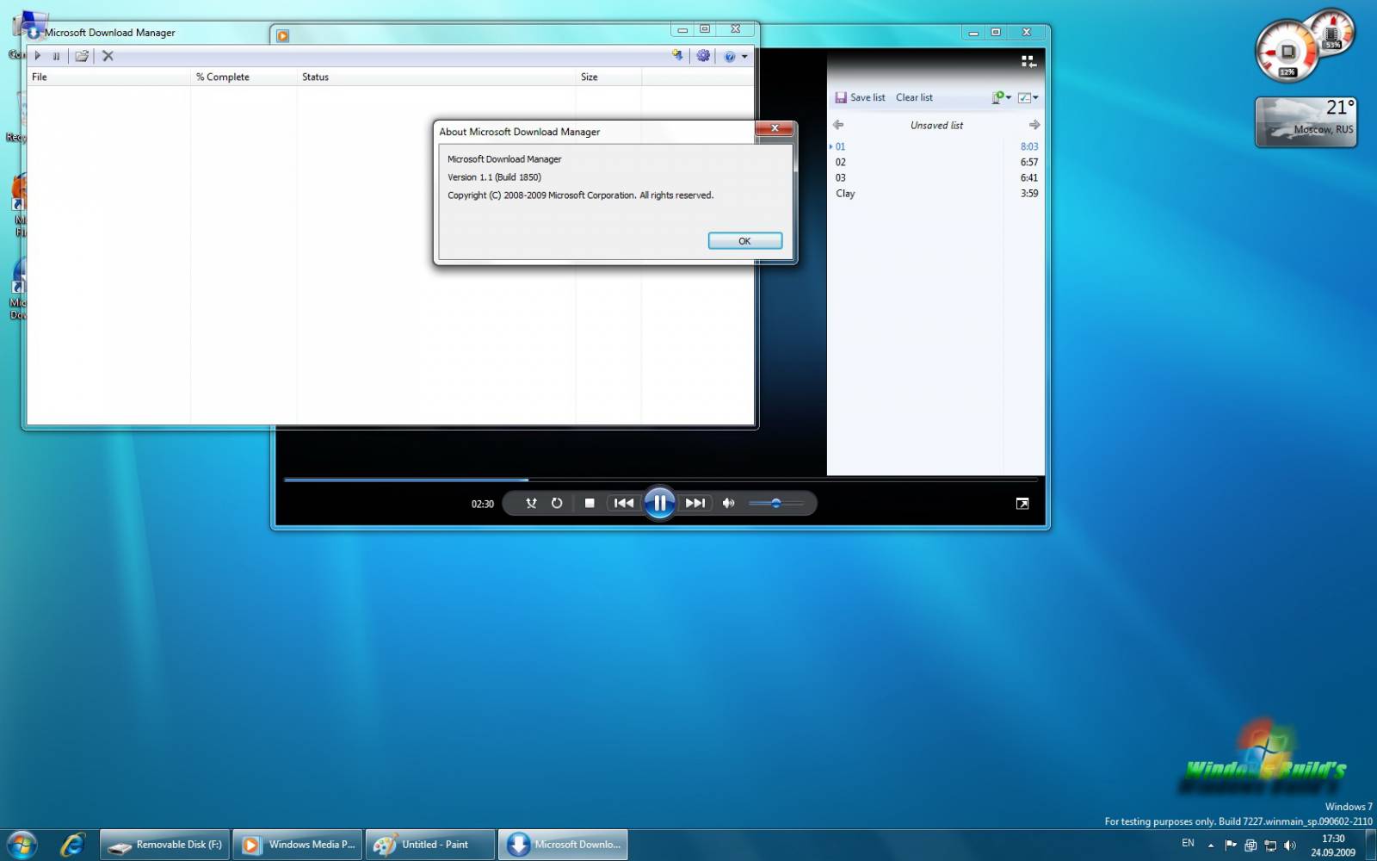Switch to Library icon in Media Player

[x=1028, y=61]
